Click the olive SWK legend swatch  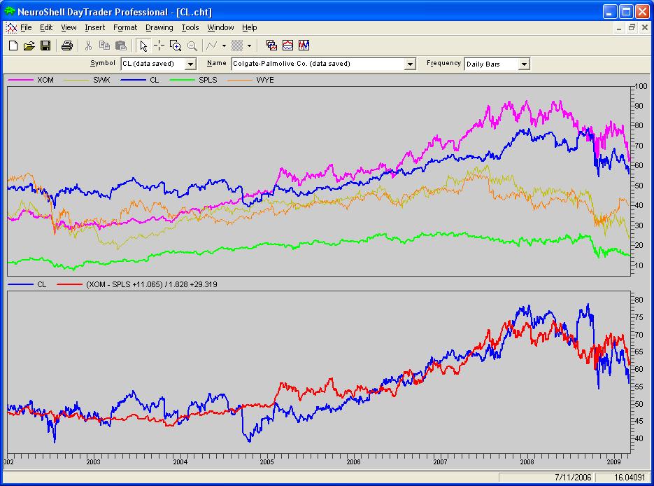point(76,80)
